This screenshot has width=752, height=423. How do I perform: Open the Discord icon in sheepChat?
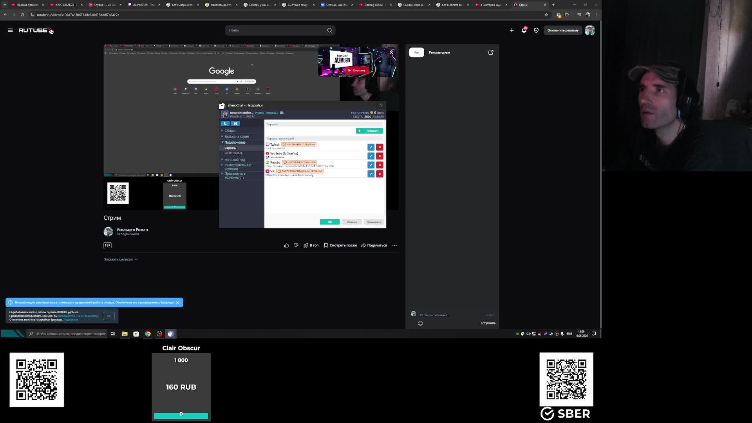[x=281, y=113]
